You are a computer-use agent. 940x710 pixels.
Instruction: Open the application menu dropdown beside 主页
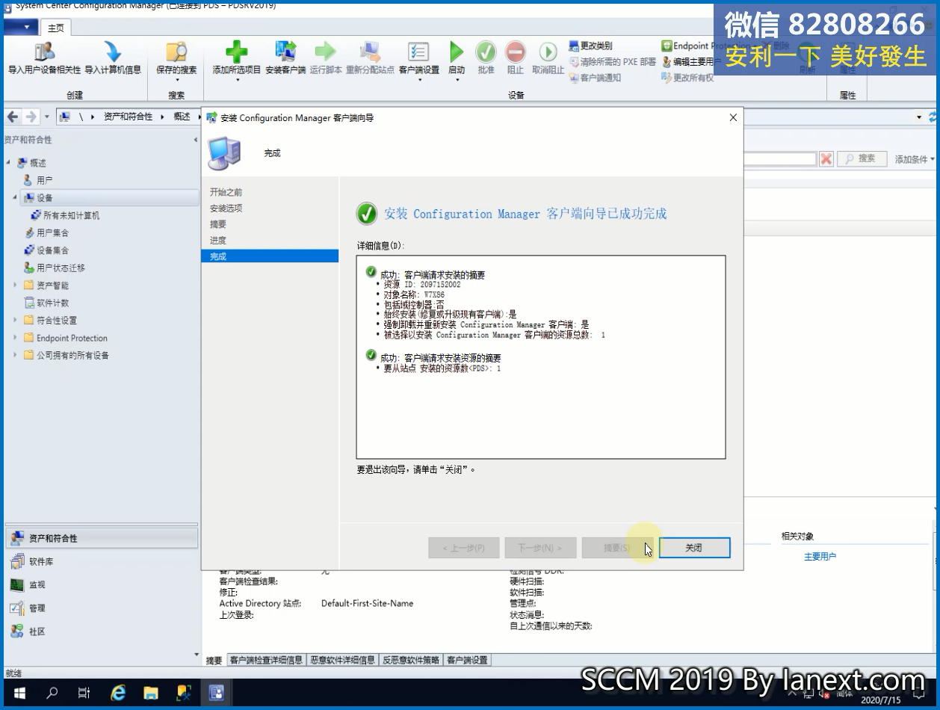pos(22,28)
